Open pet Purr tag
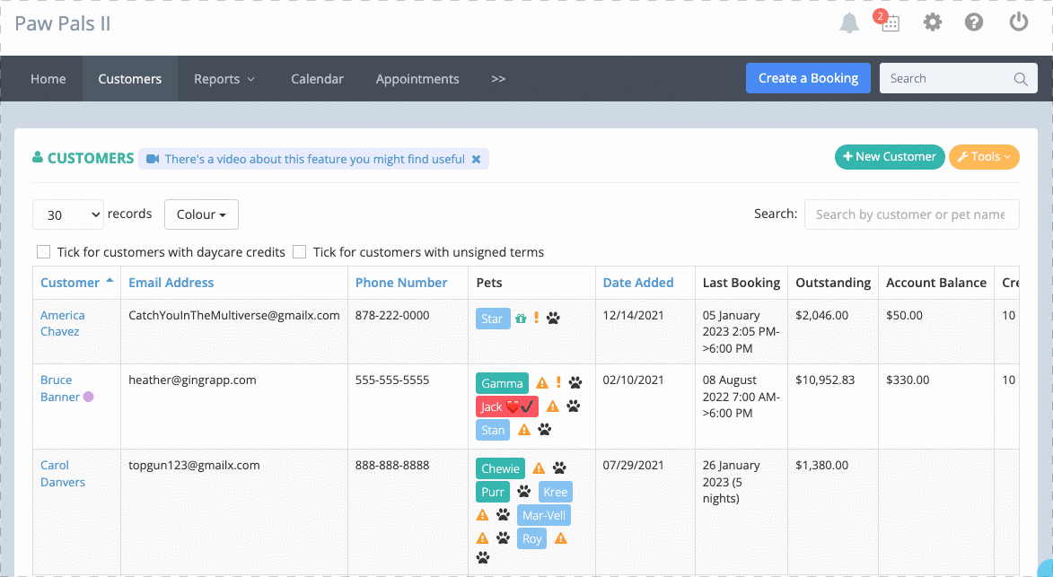The width and height of the screenshot is (1053, 577). point(493,492)
